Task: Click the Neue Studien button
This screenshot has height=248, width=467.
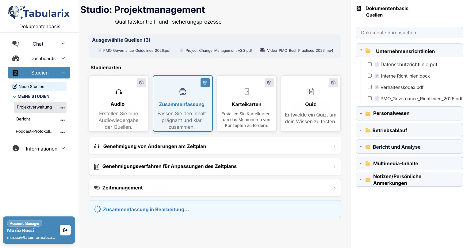Action: pos(39,87)
